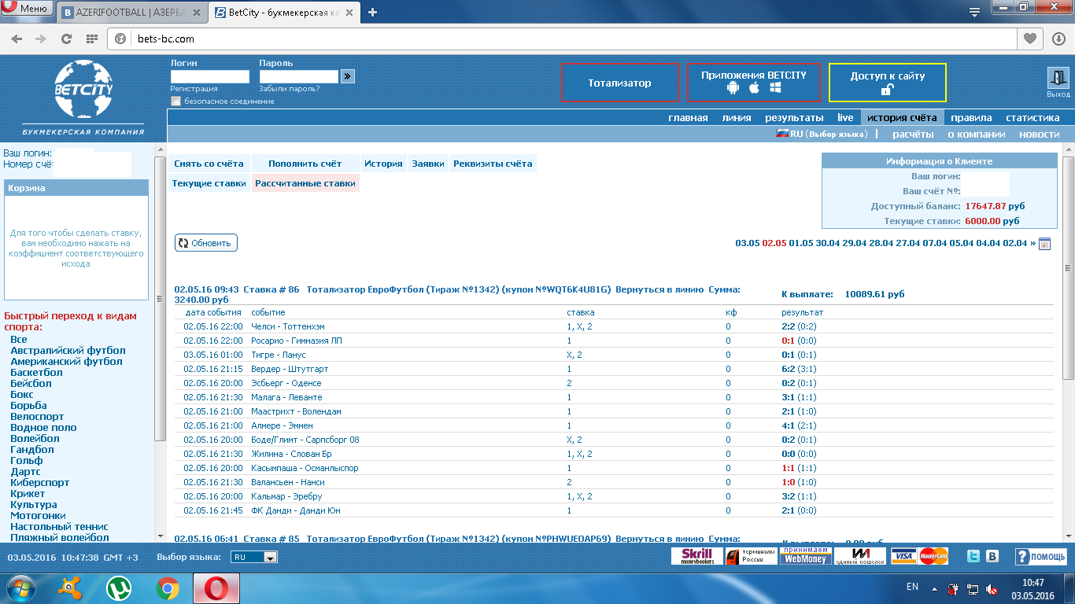
Task: Open 'Снять со счёта' tab
Action: click(x=209, y=164)
